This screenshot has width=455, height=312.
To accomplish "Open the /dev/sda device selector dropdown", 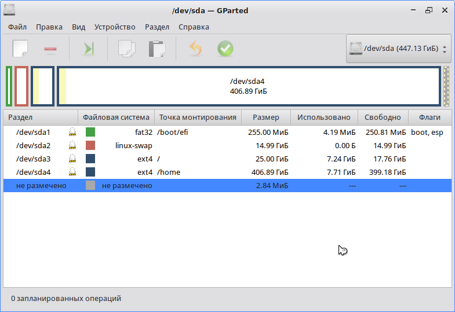I will 398,49.
